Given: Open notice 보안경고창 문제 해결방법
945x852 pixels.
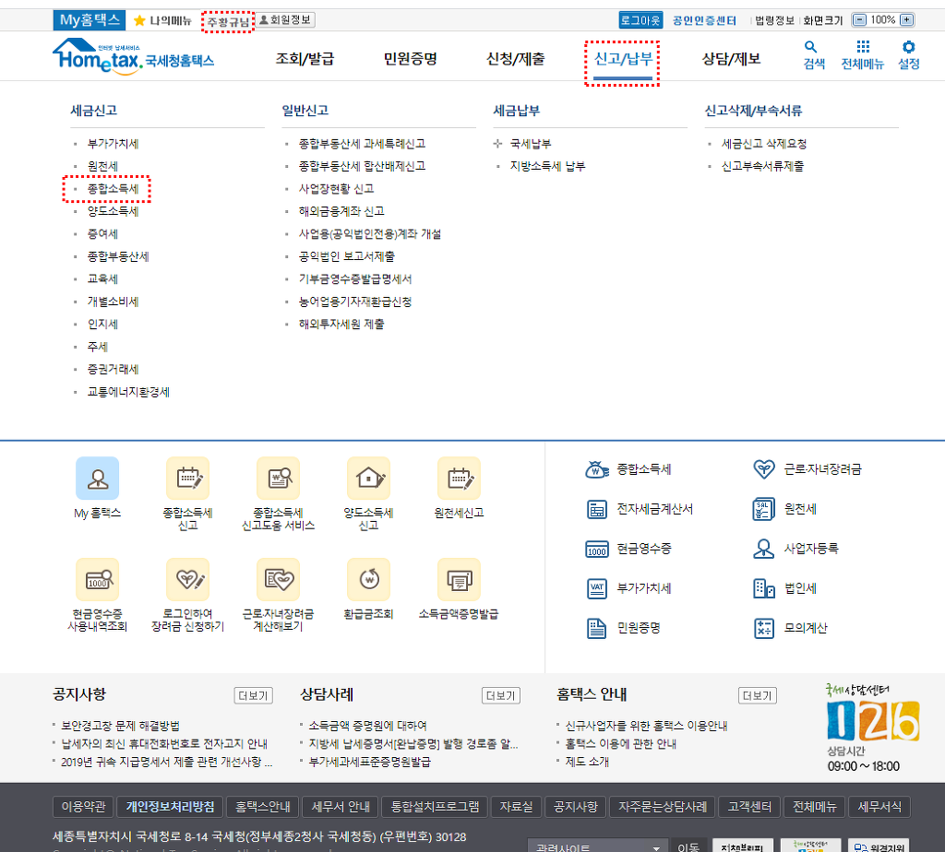Looking at the screenshot, I should click(120, 726).
